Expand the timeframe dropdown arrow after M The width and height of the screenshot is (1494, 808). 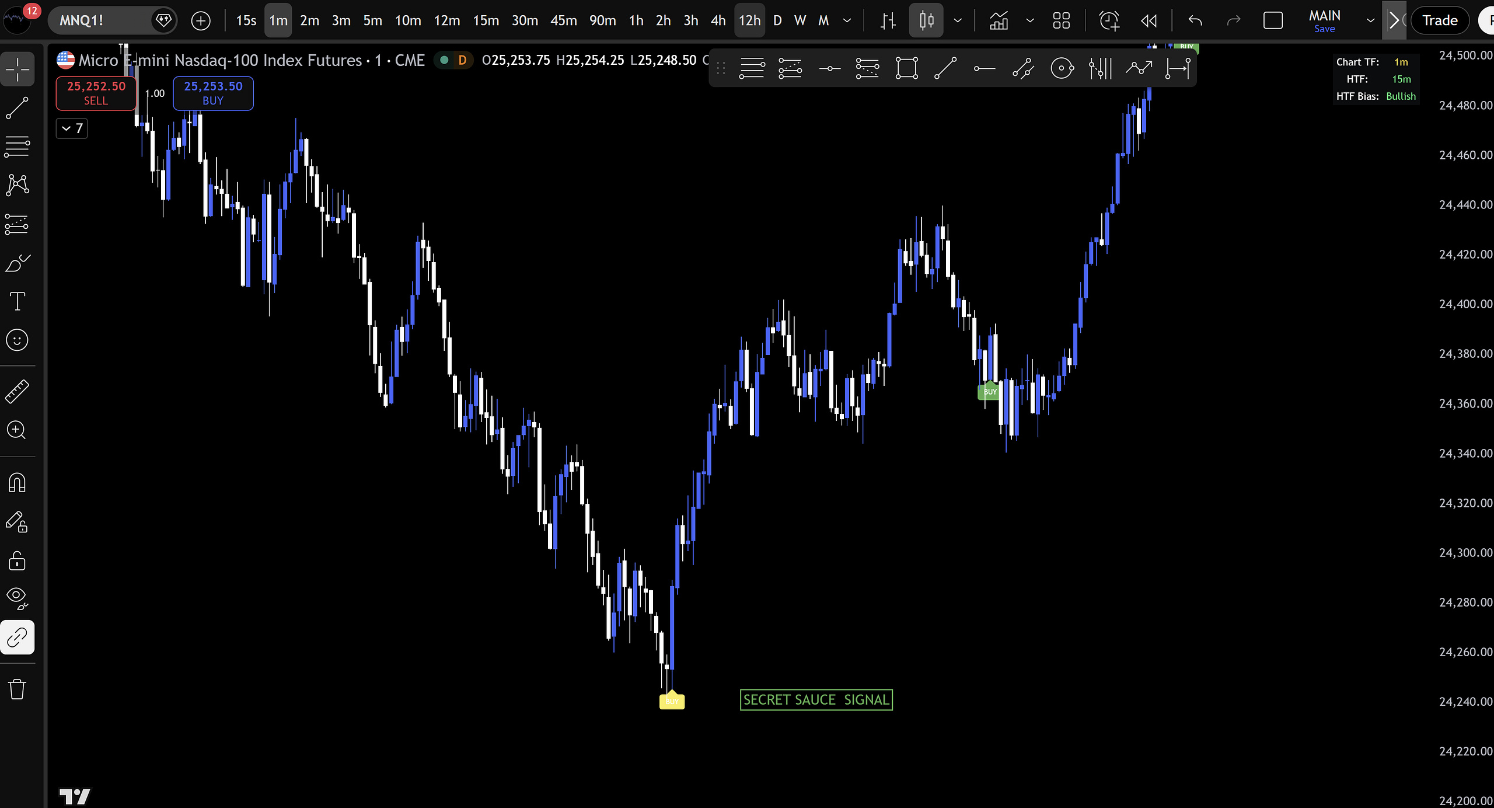click(x=847, y=21)
